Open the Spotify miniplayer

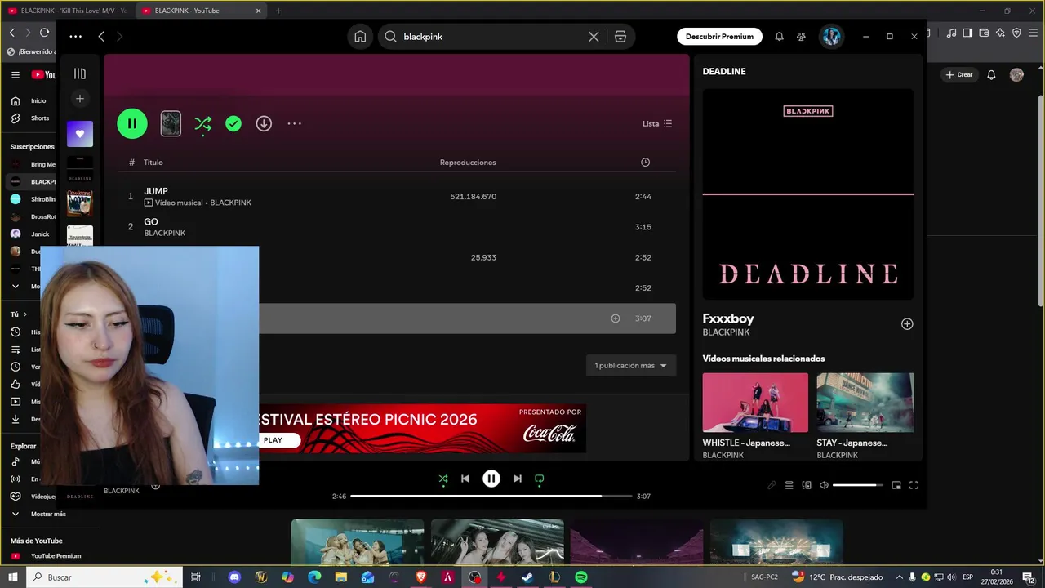[x=896, y=485]
